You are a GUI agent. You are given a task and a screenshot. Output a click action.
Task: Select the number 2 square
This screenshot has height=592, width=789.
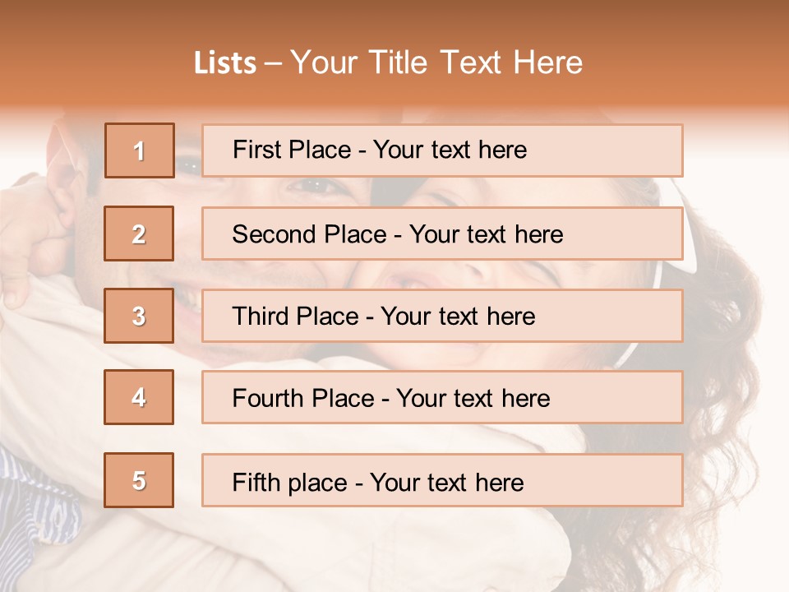click(139, 234)
